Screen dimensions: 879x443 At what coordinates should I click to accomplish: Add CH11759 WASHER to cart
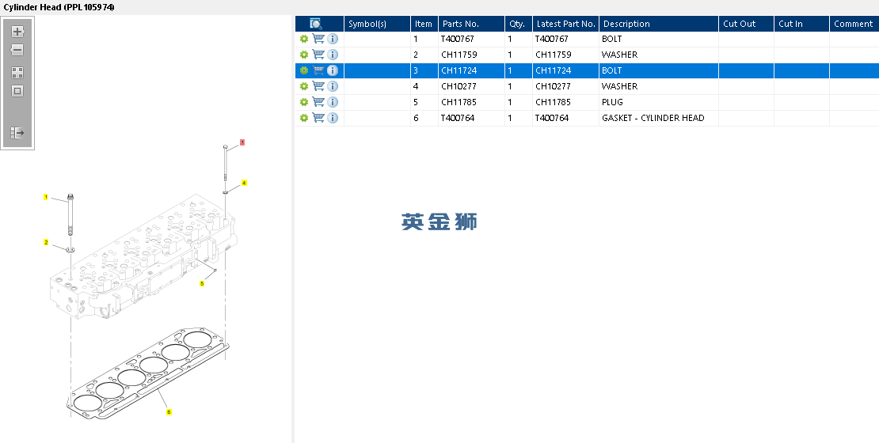[x=318, y=55]
